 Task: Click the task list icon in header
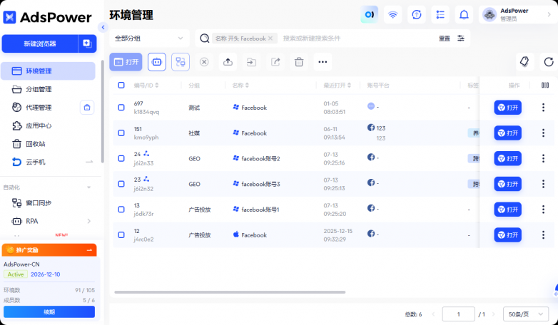click(x=440, y=14)
